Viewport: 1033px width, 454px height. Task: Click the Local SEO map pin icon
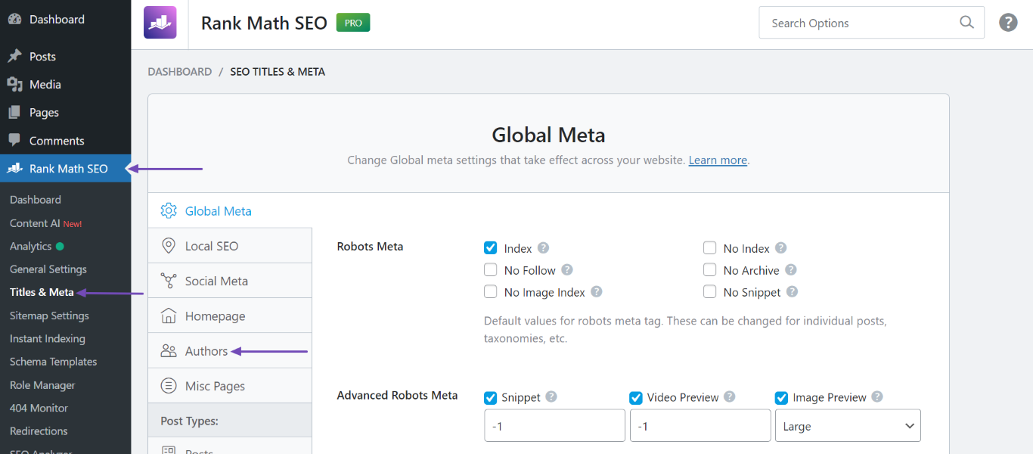[169, 246]
